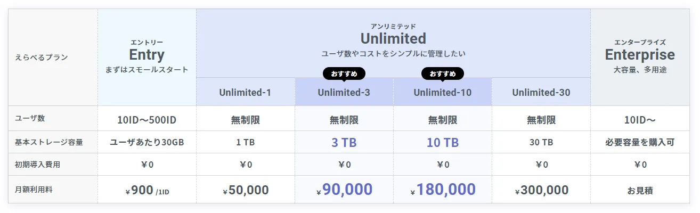Click the 必要容量を購入可 cell
Image resolution: width=700 pixels, height=213 pixels.
pyautogui.click(x=639, y=142)
